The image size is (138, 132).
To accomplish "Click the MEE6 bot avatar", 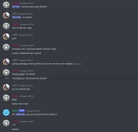I will [x=6, y=112].
